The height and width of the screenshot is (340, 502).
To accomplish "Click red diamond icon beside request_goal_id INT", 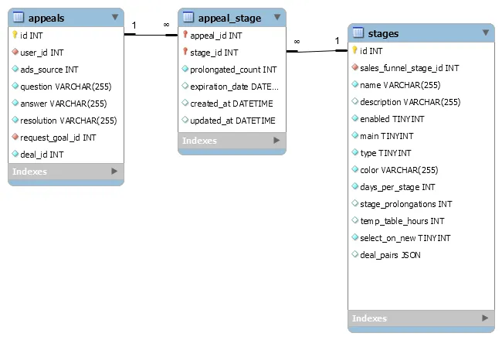I will click(x=15, y=136).
